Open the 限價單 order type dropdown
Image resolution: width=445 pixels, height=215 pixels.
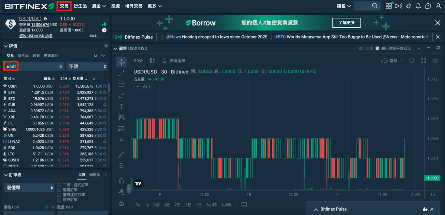coord(29,188)
